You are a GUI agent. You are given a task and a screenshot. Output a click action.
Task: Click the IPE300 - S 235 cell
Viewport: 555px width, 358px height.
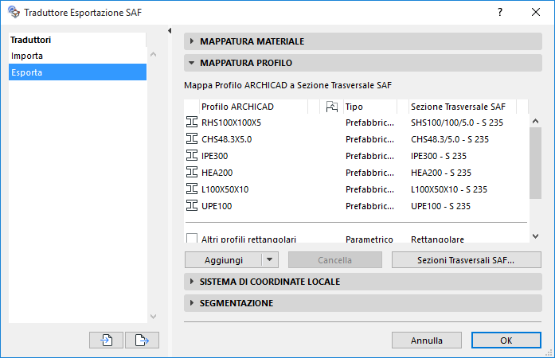pyautogui.click(x=439, y=156)
